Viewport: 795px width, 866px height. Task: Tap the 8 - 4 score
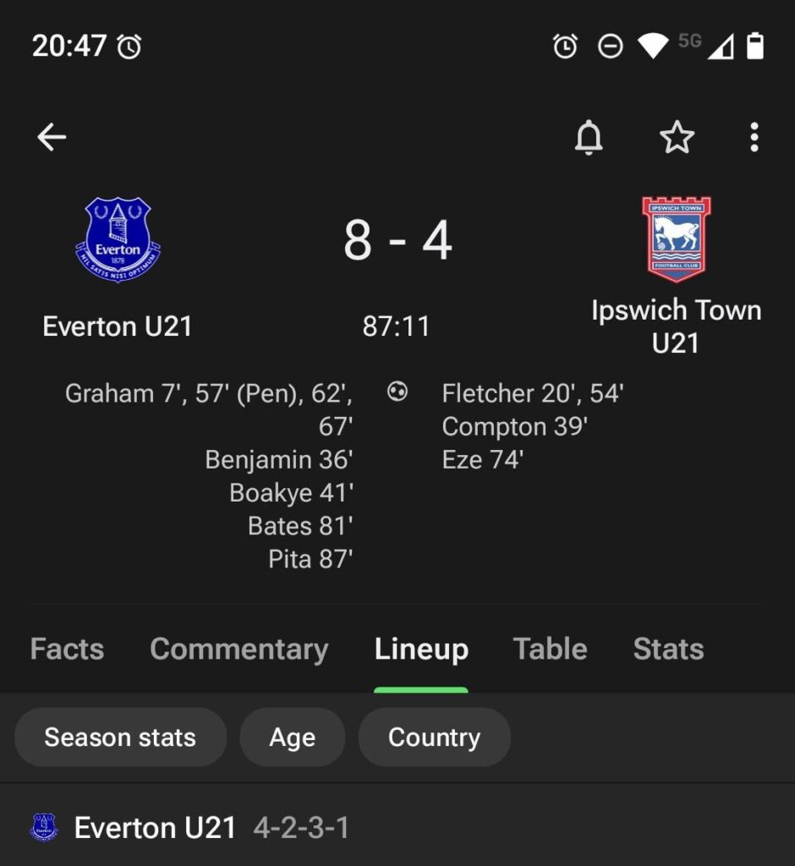(x=397, y=240)
